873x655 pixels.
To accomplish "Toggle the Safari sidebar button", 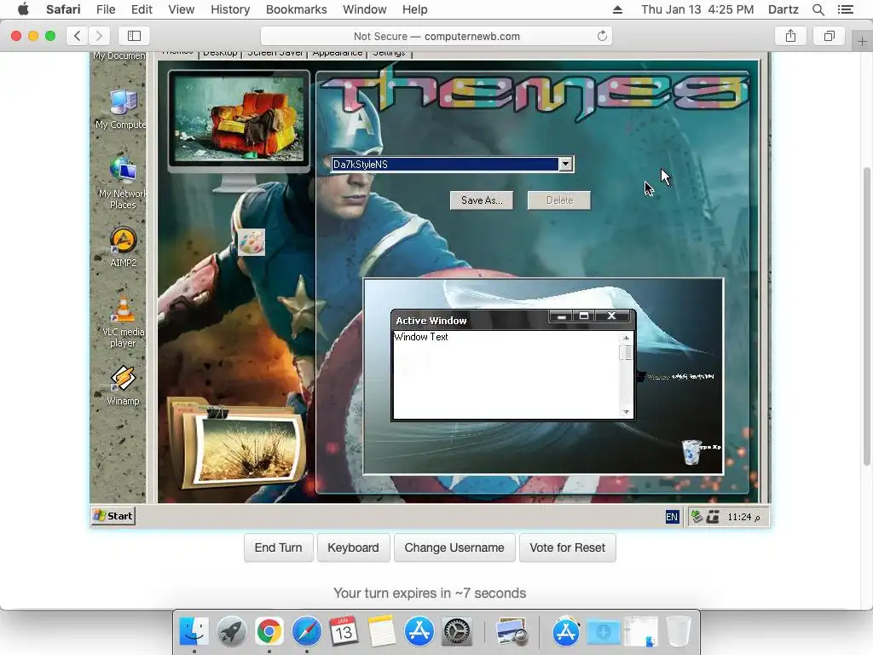I will click(134, 36).
